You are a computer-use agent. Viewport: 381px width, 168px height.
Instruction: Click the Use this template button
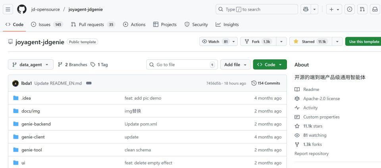click(x=364, y=42)
